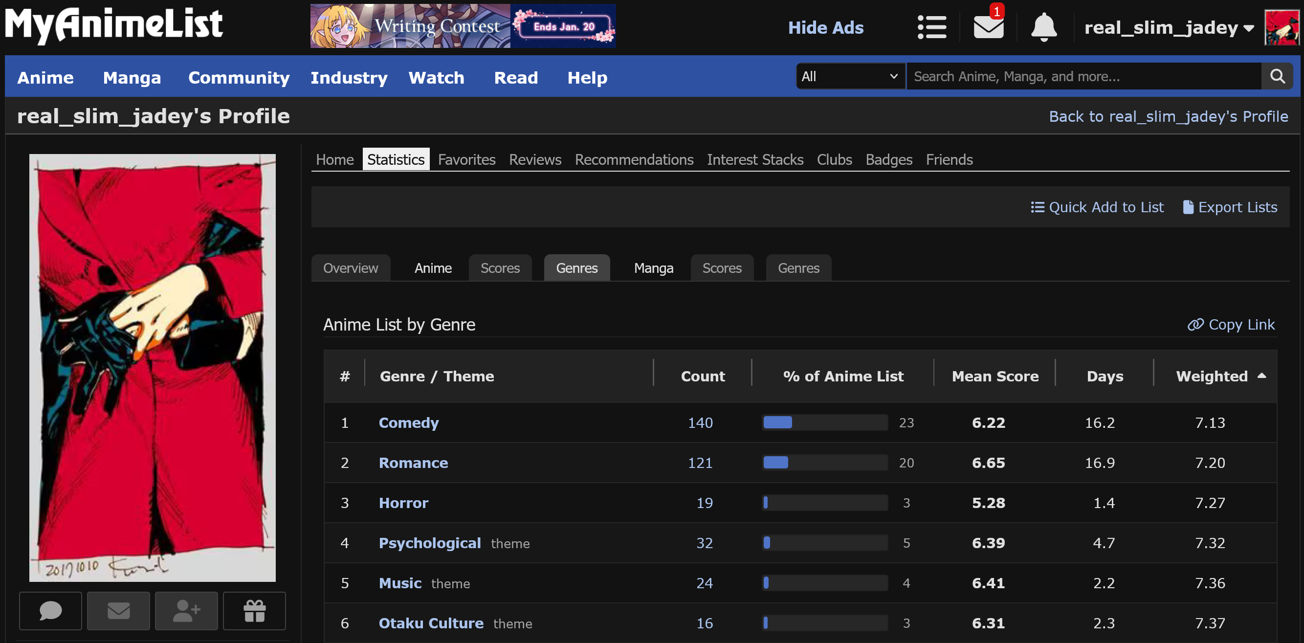Select the Manga Genres statistics tab

(x=798, y=268)
